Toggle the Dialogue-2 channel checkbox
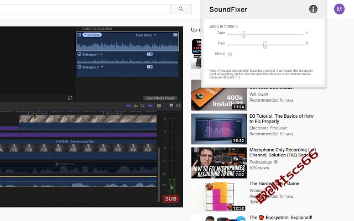Screen dimensions: 354x221 79,67
